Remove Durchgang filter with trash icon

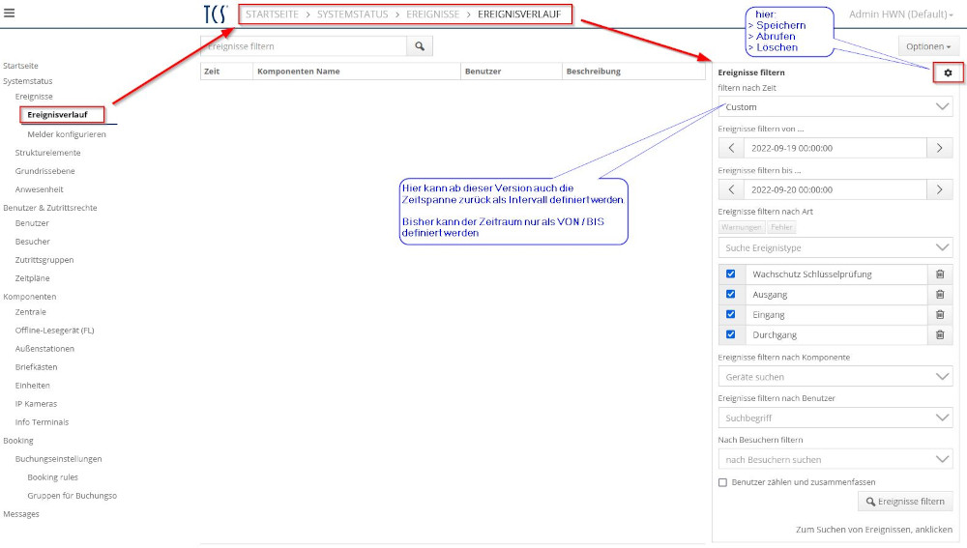point(939,335)
